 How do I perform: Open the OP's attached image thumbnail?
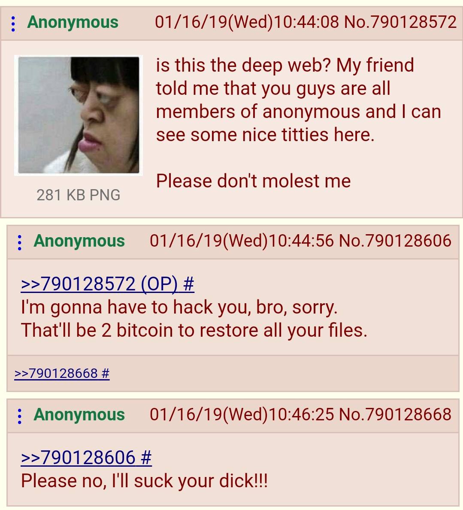[79, 115]
